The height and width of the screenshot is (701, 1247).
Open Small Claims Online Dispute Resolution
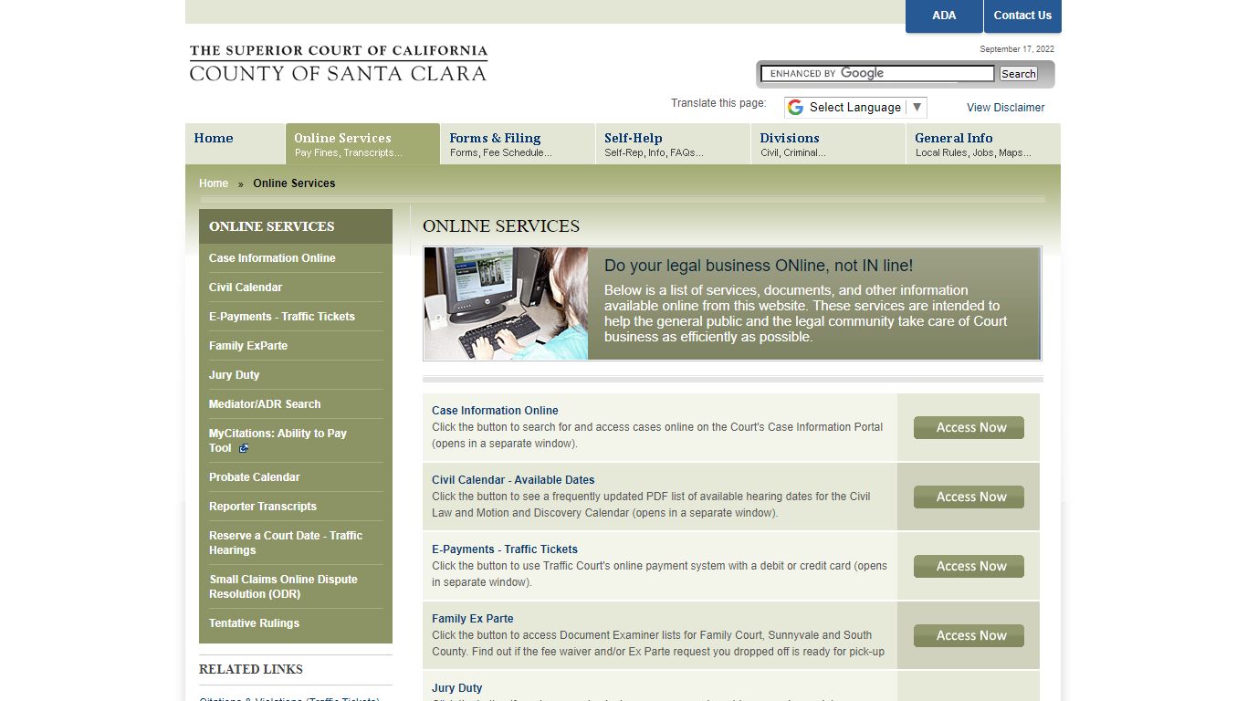tap(283, 587)
